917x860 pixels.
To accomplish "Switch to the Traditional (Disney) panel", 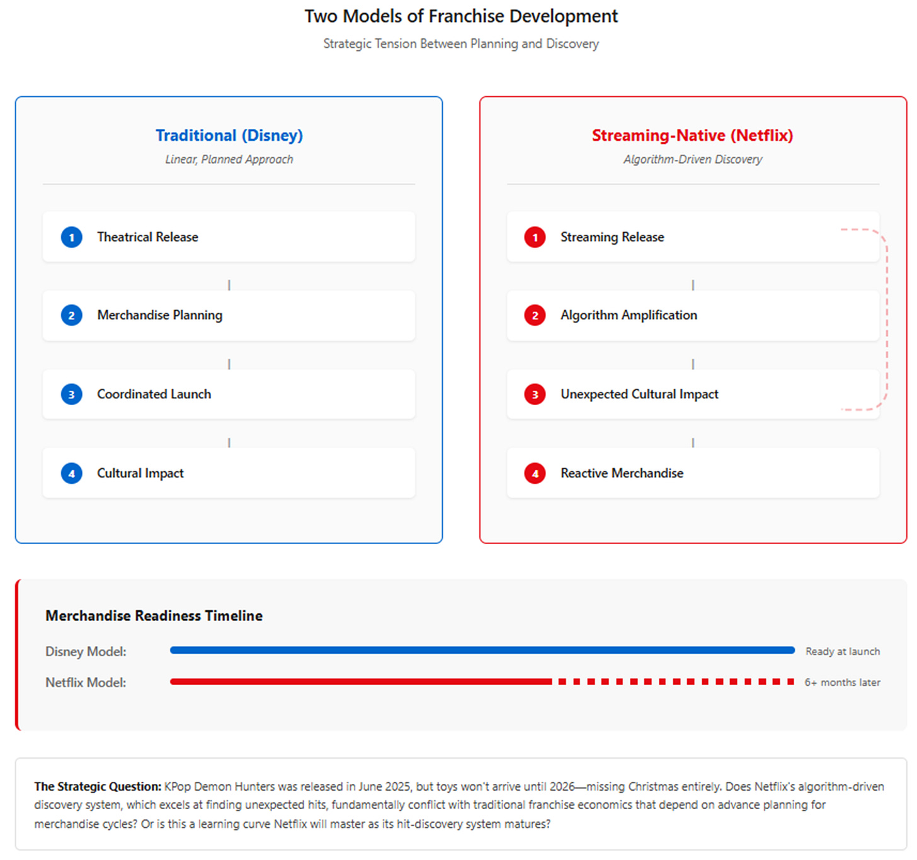I will 229,135.
